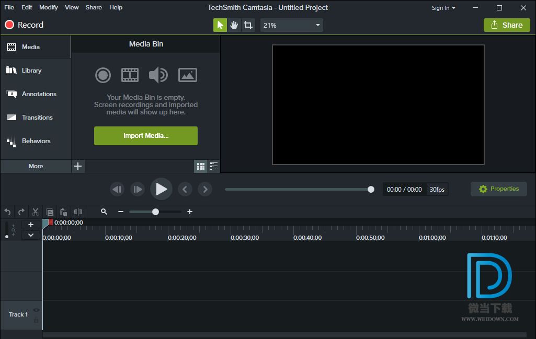
Task: Switch to the Media tab
Action: click(36, 47)
